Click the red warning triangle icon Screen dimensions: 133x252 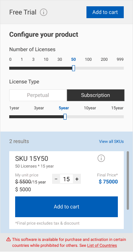pyautogui.click(x=8, y=240)
